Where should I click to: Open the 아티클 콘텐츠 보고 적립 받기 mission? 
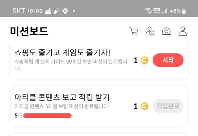point(62,97)
